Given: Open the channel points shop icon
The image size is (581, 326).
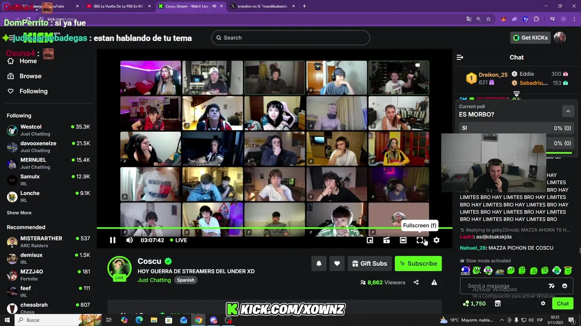Looking at the screenshot, I should (497, 304).
